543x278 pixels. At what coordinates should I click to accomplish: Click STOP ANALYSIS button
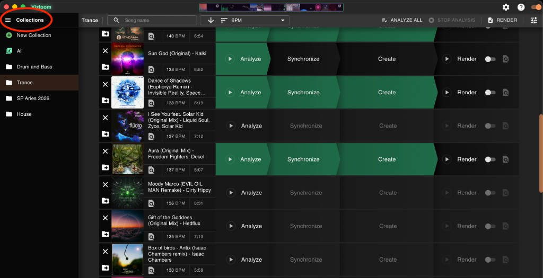coord(452,20)
